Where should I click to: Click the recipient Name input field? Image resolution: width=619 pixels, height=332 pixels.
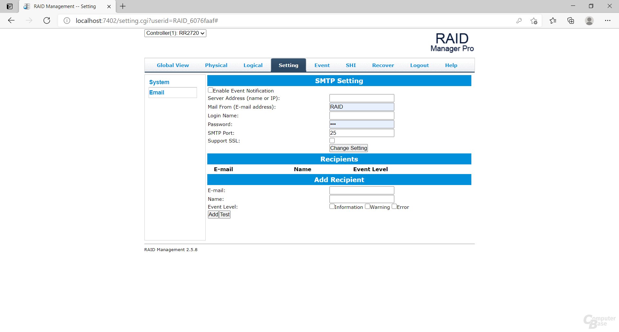pos(362,199)
